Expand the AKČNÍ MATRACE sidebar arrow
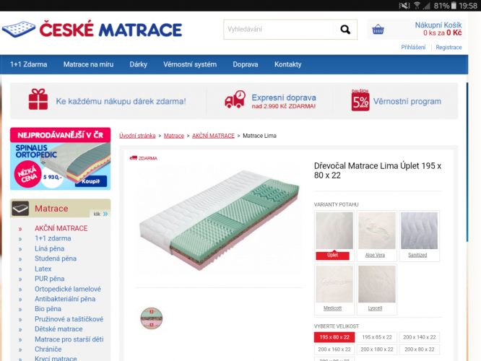Screen dimensions: 481x361 coord(20,228)
